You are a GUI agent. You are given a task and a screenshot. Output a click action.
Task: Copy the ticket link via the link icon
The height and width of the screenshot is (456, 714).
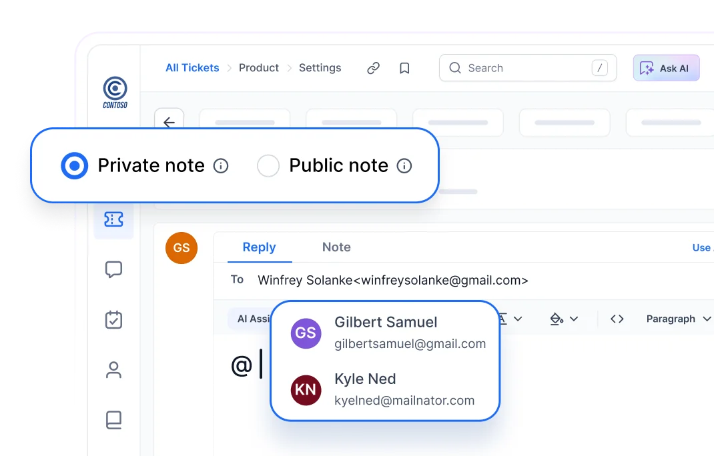[x=373, y=67]
